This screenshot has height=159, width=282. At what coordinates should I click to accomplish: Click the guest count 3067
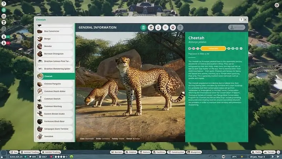43,157
